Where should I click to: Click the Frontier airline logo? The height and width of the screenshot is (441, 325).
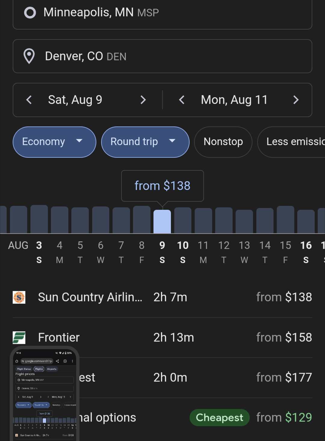(x=19, y=337)
